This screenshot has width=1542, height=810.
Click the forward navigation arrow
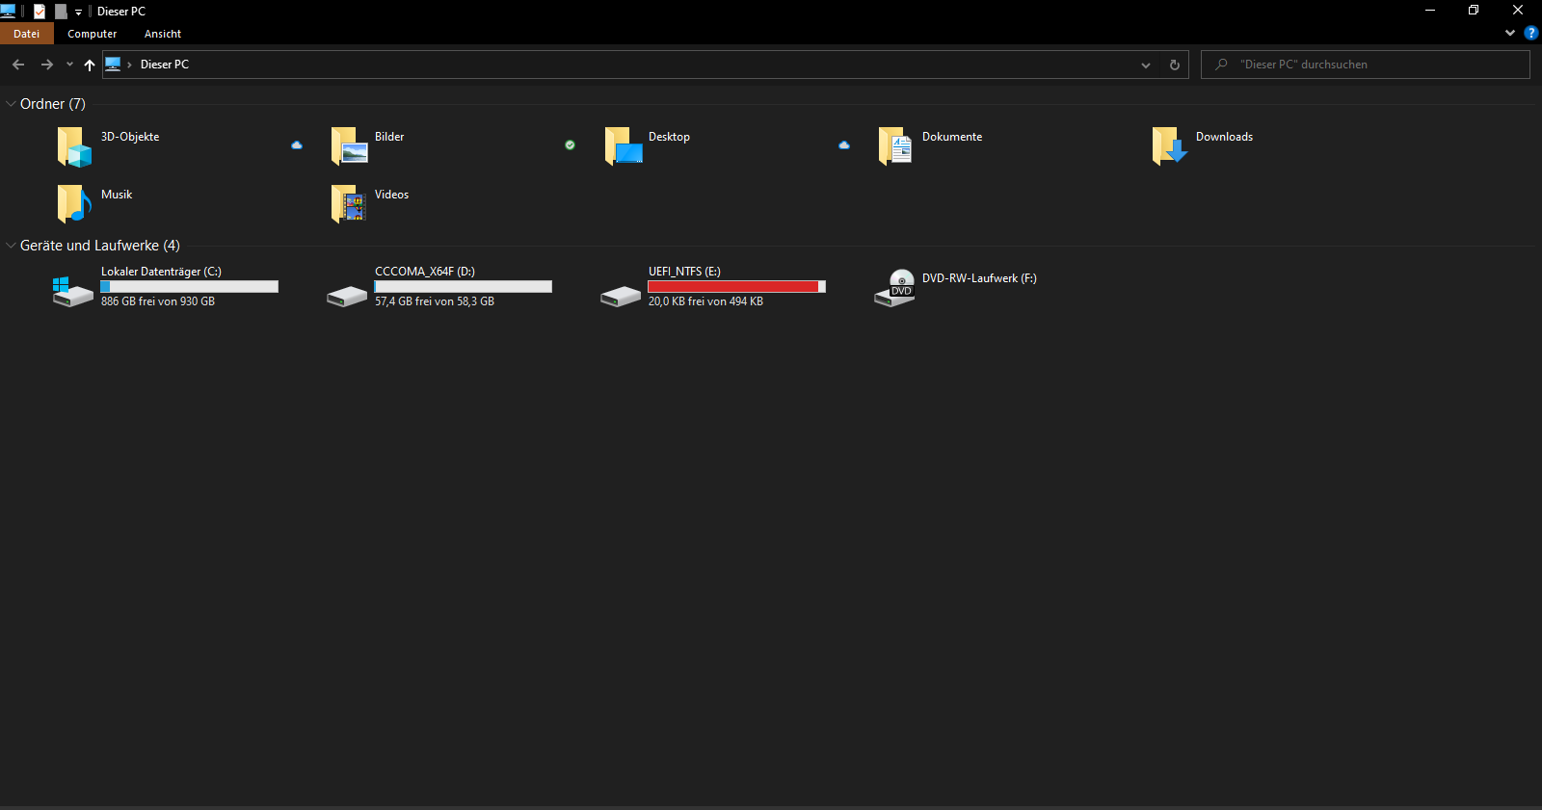click(46, 65)
